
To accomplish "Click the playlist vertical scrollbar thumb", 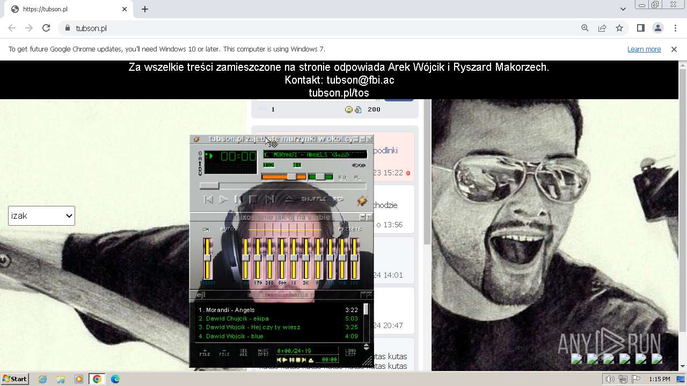I will [x=366, y=309].
